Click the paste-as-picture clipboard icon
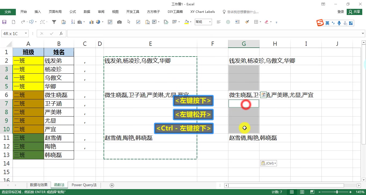366x195 pixels. pyautogui.click(x=148, y=22)
